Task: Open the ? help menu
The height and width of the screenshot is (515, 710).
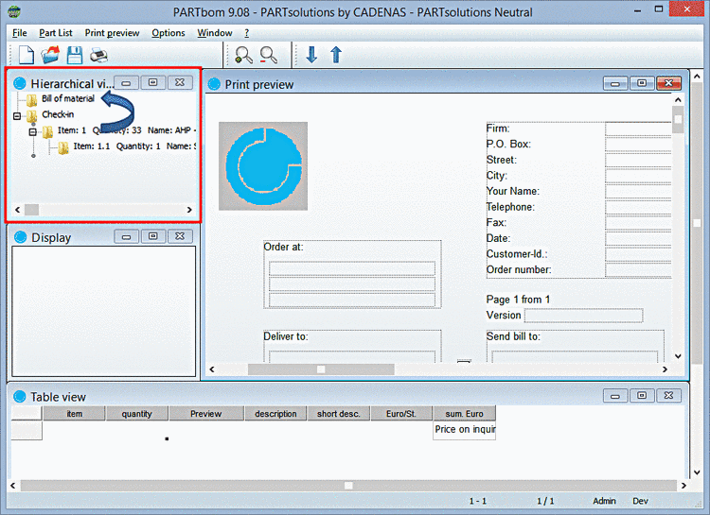Action: pos(247,33)
